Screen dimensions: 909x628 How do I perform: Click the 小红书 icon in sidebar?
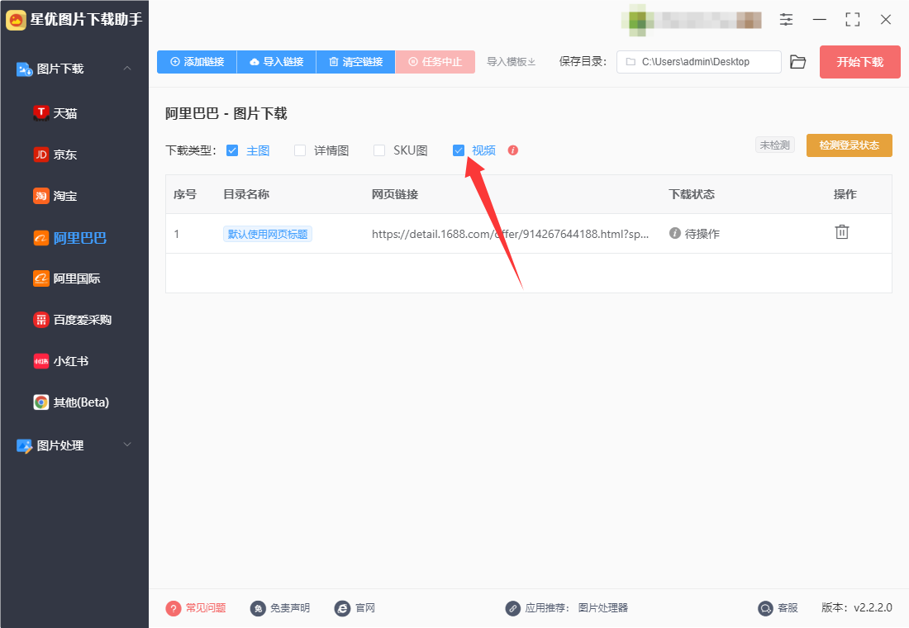click(x=41, y=361)
